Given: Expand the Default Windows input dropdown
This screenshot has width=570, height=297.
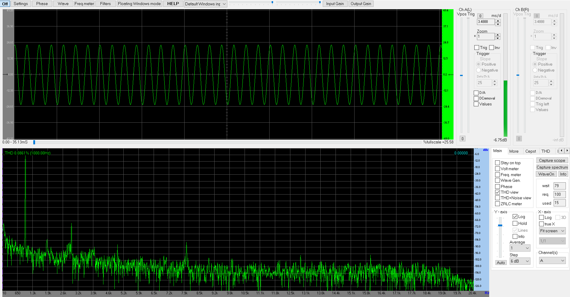Looking at the screenshot, I should [206, 4].
